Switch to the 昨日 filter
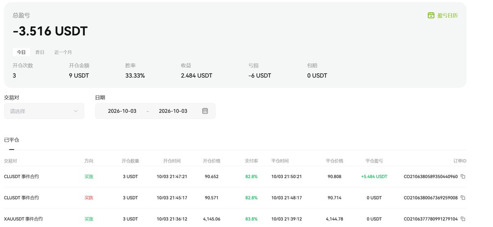The image size is (493, 227). [x=40, y=52]
